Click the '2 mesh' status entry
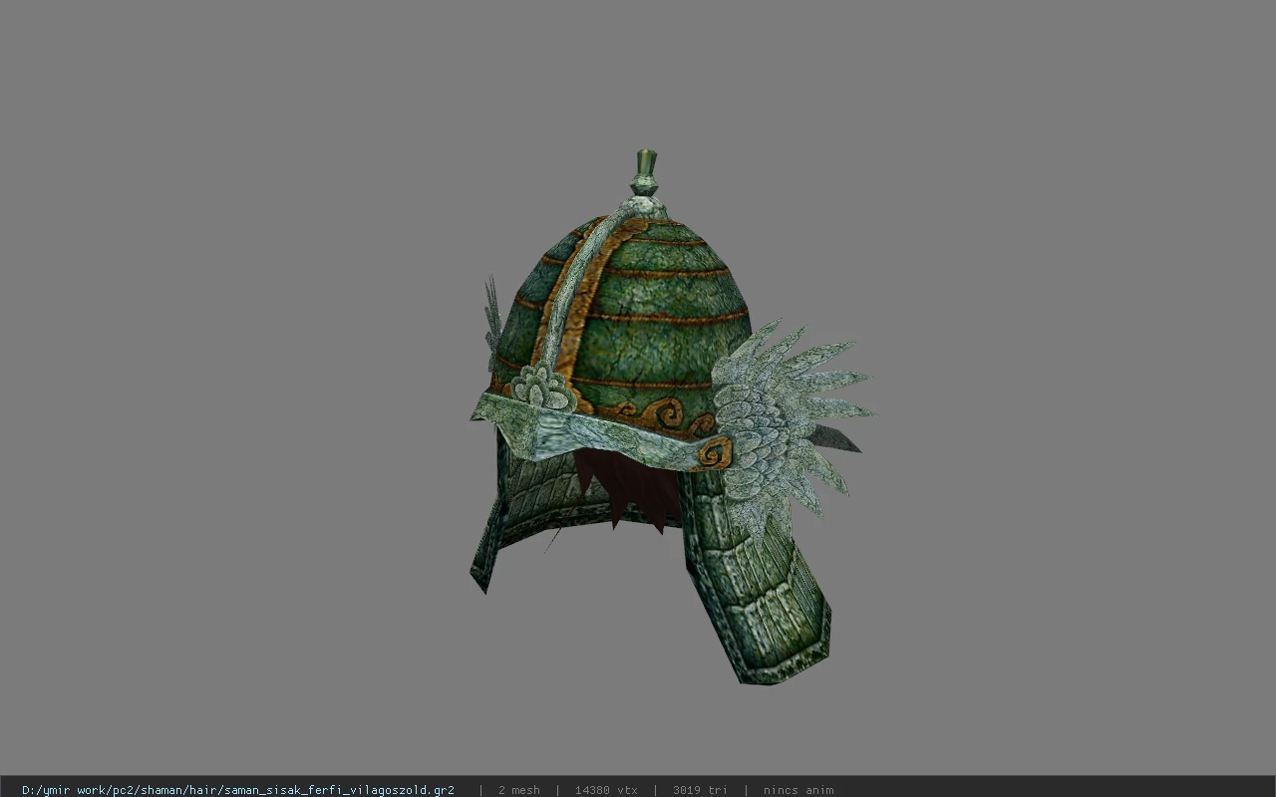Image resolution: width=1276 pixels, height=797 pixels. point(518,790)
